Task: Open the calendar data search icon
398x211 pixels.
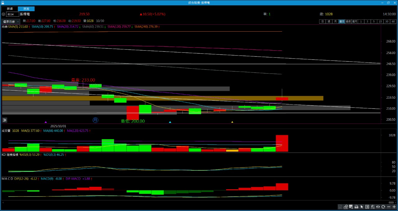Action: tap(351, 207)
